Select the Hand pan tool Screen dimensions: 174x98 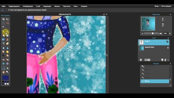pos(4,72)
